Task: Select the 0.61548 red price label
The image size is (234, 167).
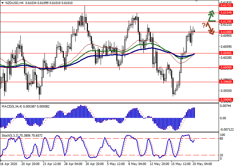Action: 226,12
